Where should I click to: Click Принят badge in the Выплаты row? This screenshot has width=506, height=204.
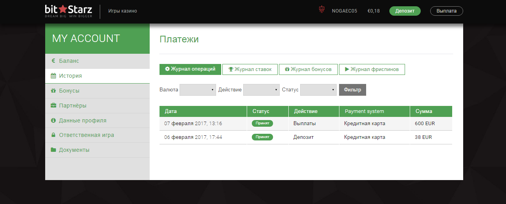[x=262, y=124]
